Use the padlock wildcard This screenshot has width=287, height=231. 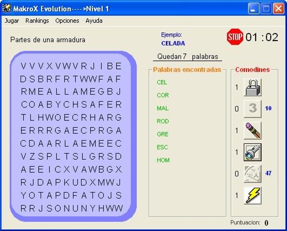(252, 87)
